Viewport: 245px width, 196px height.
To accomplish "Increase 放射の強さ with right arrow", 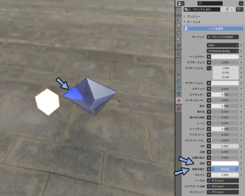I will pyautogui.click(x=237, y=169).
